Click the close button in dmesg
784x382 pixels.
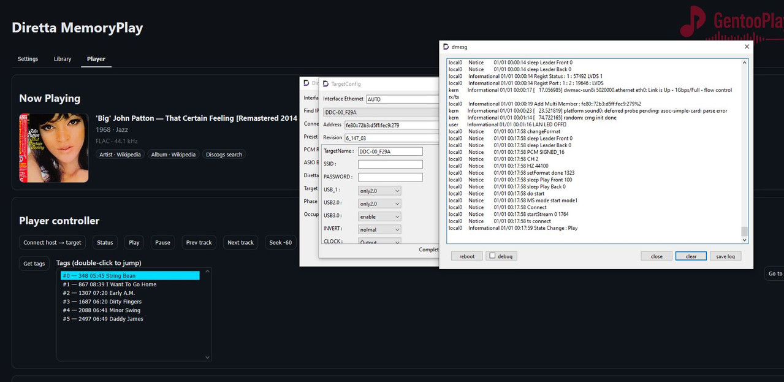pos(657,256)
